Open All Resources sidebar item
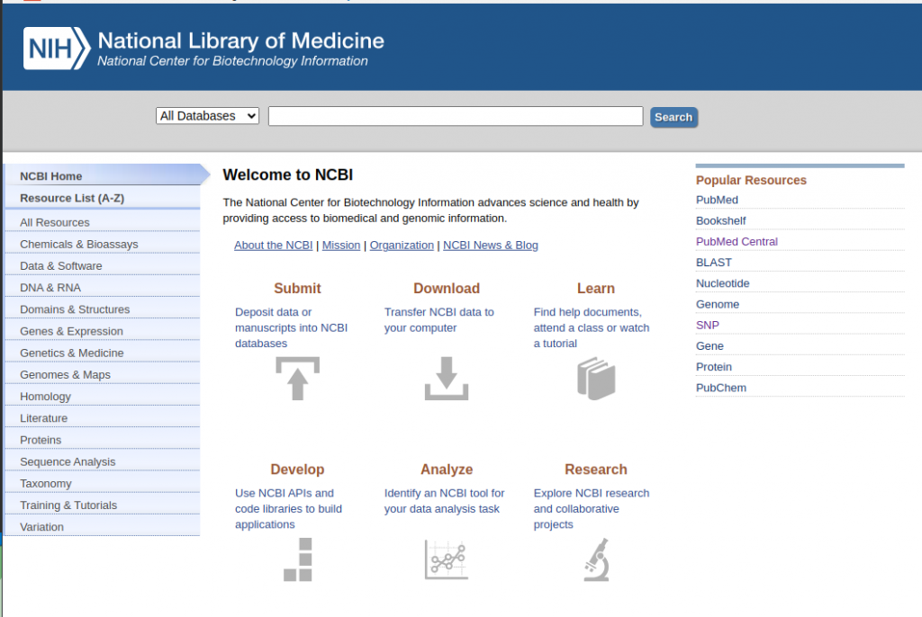Image resolution: width=922 pixels, height=617 pixels. pos(103,222)
